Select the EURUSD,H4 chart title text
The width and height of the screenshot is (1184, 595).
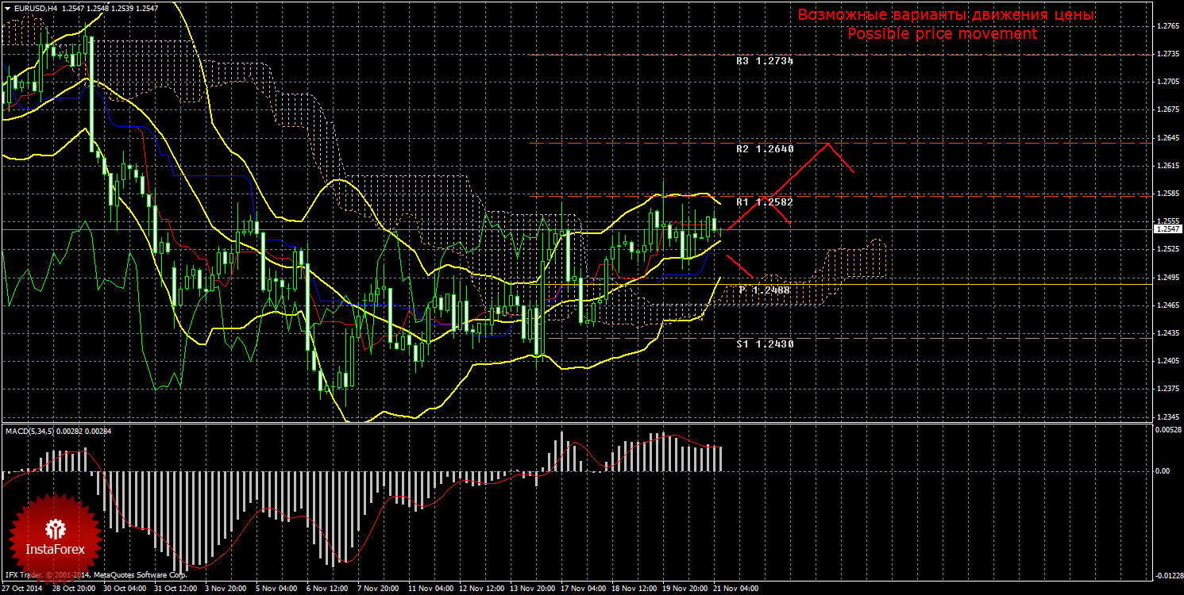tap(34, 7)
